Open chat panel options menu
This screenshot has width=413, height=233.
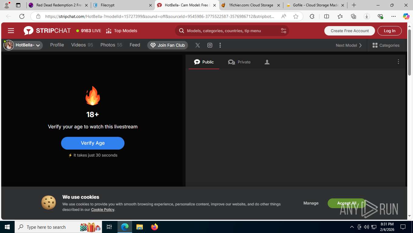398,62
